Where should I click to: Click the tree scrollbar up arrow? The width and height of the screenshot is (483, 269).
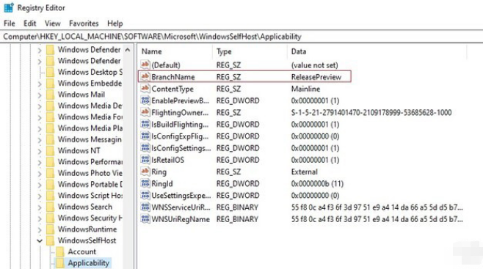128,50
